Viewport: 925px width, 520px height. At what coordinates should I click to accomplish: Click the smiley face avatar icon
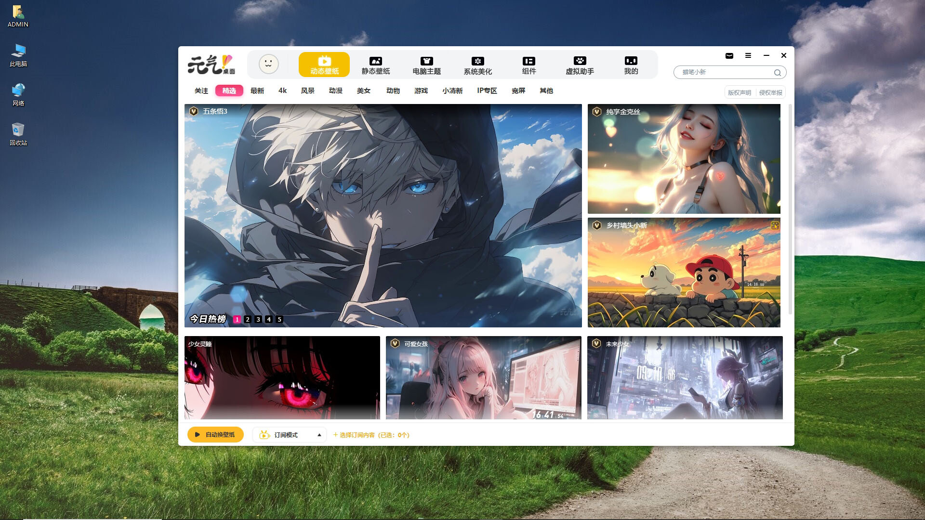268,64
